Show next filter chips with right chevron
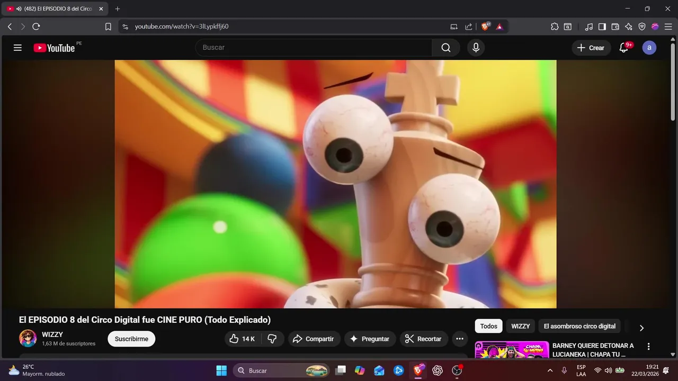 point(641,328)
